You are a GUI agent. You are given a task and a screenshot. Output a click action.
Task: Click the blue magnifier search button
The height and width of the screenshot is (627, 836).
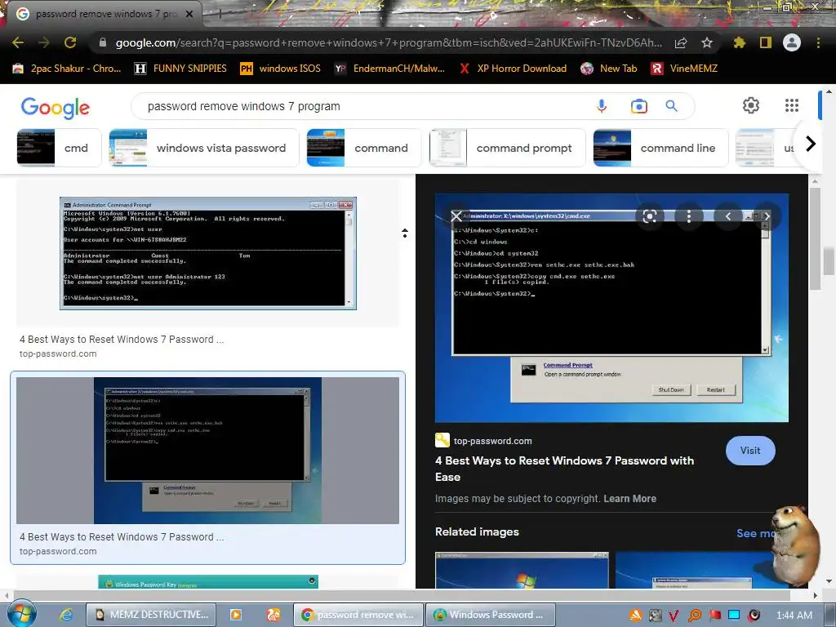pyautogui.click(x=672, y=106)
